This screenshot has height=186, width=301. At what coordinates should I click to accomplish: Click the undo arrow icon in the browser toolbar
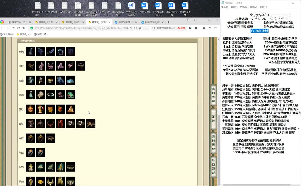pyautogui.click(x=210, y=28)
